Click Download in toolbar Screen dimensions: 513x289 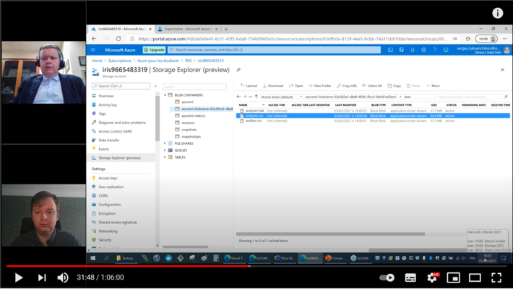(x=273, y=86)
